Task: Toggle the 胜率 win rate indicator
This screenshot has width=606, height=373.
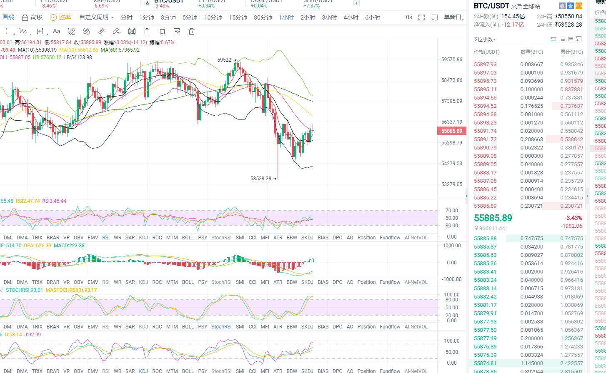Action: (x=60, y=17)
